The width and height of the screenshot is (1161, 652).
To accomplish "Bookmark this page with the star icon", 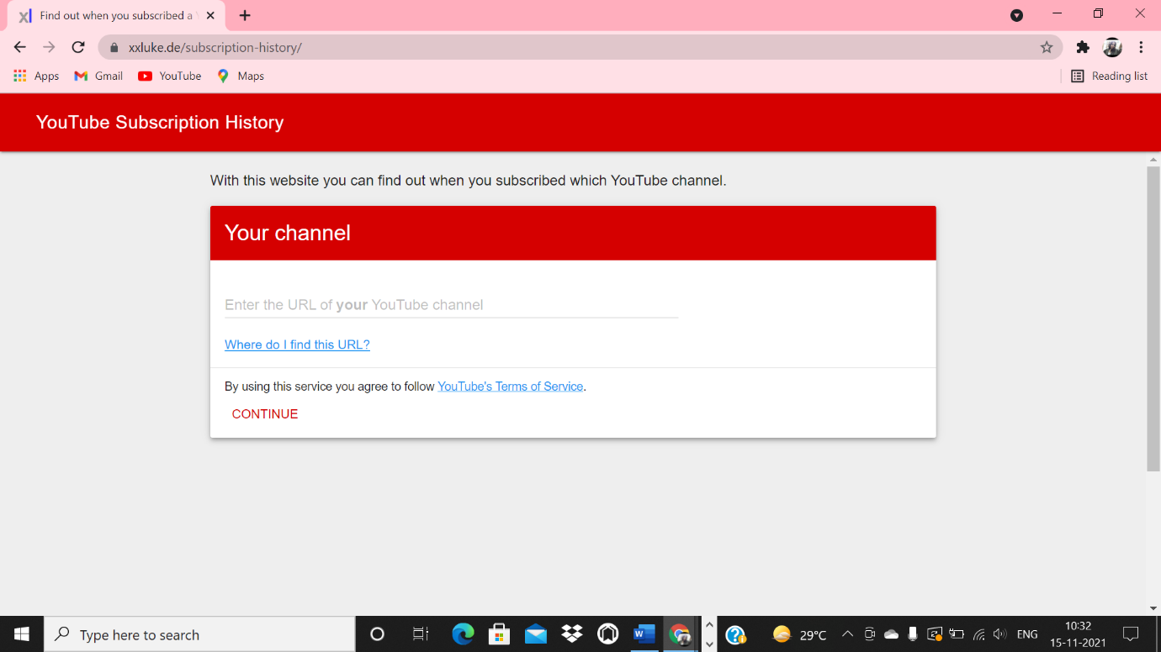I will 1047,47.
